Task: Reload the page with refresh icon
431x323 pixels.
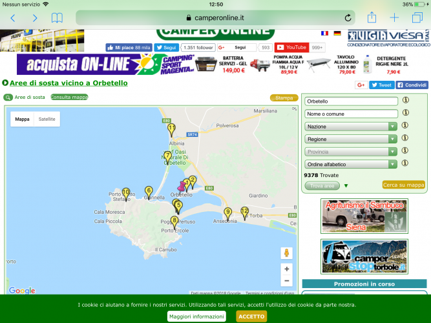Action: 348,18
